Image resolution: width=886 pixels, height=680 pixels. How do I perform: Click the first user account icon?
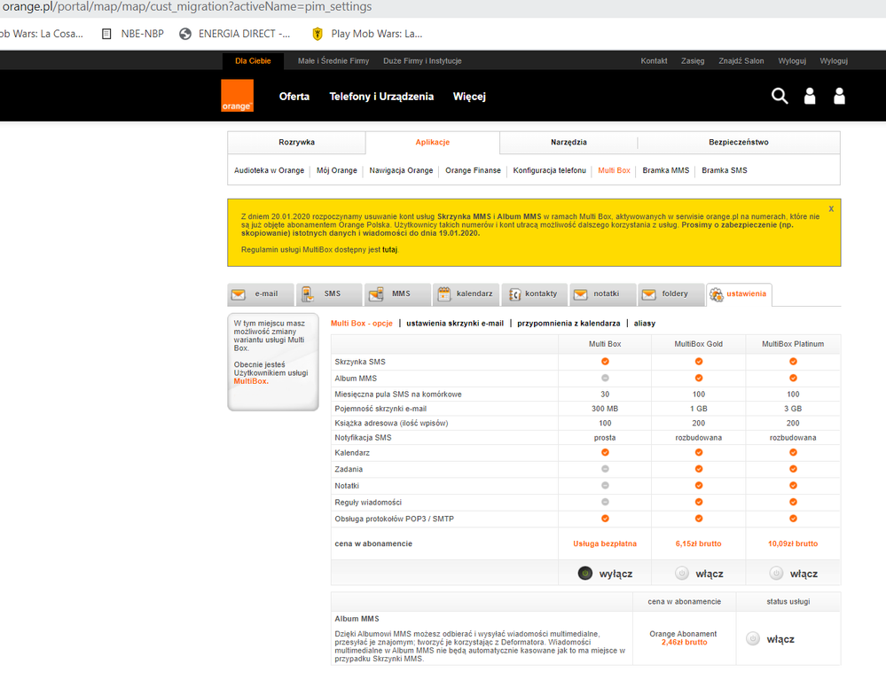coord(809,96)
